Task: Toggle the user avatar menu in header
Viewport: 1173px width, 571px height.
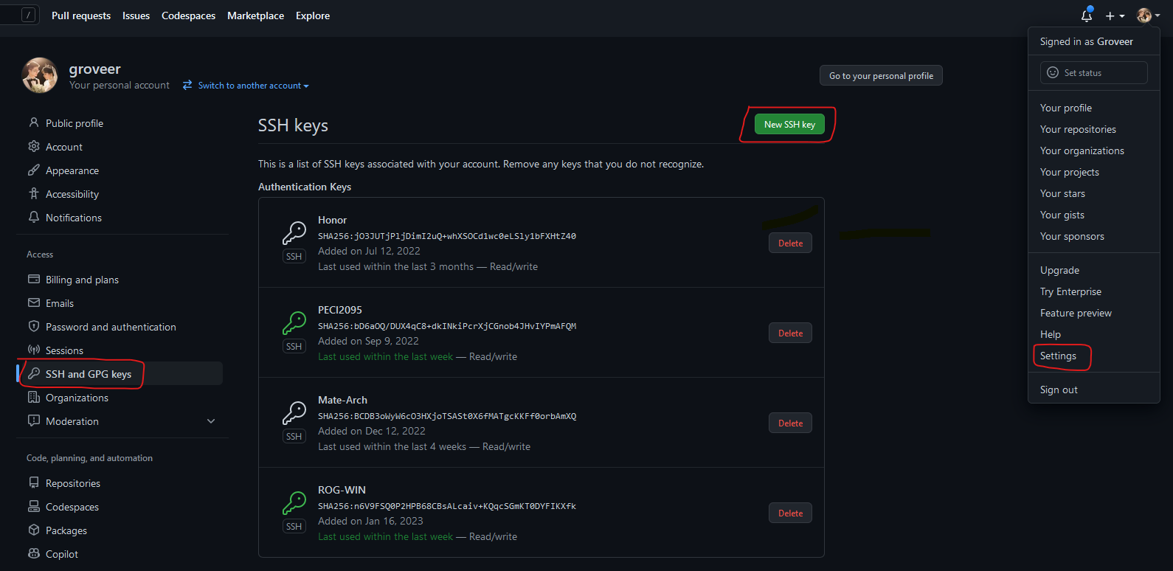Action: (x=1148, y=15)
